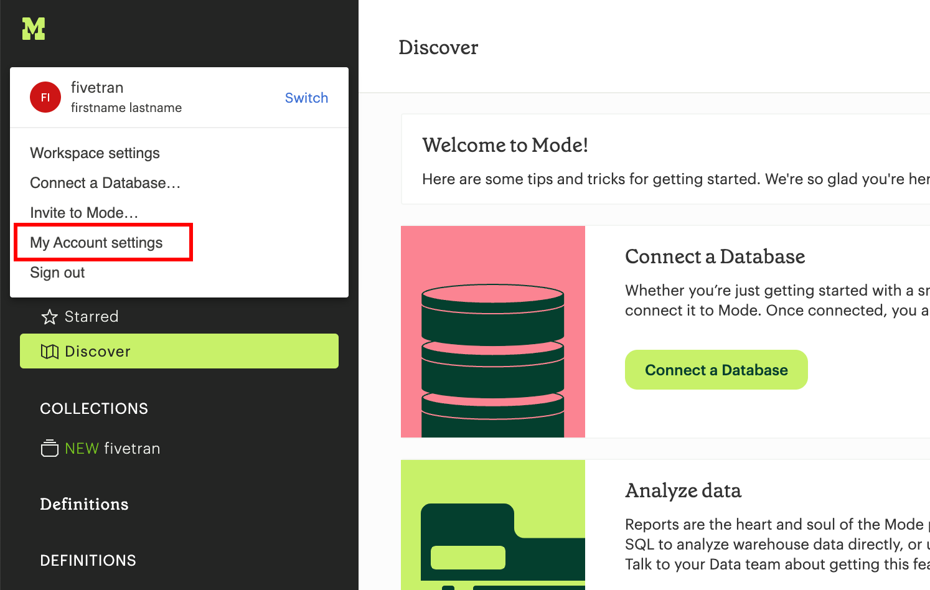
Task: Click the map icon beside Discover
Action: (50, 352)
